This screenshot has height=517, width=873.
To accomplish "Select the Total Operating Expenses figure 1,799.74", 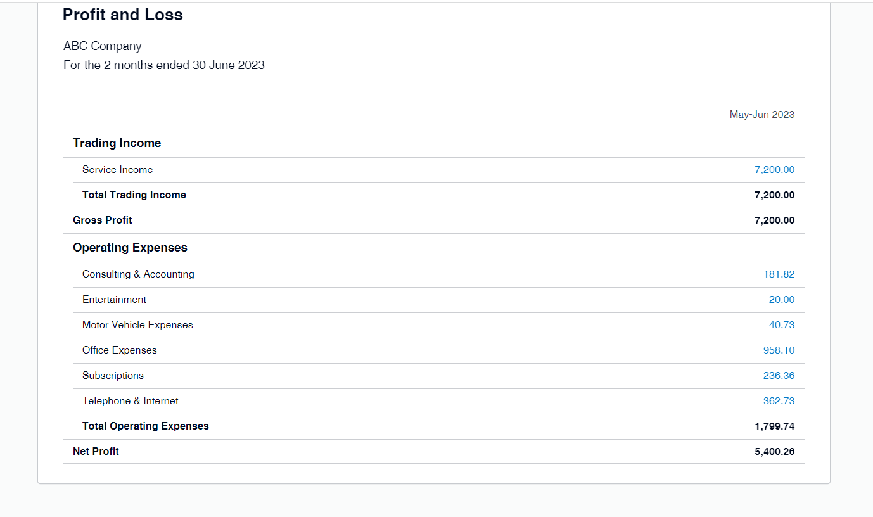I will (x=774, y=426).
